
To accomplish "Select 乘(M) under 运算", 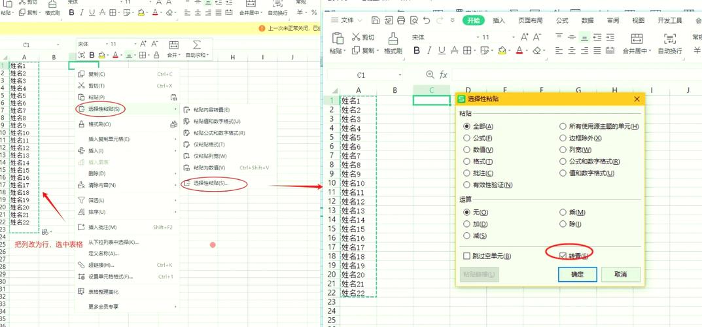I will (x=563, y=213).
